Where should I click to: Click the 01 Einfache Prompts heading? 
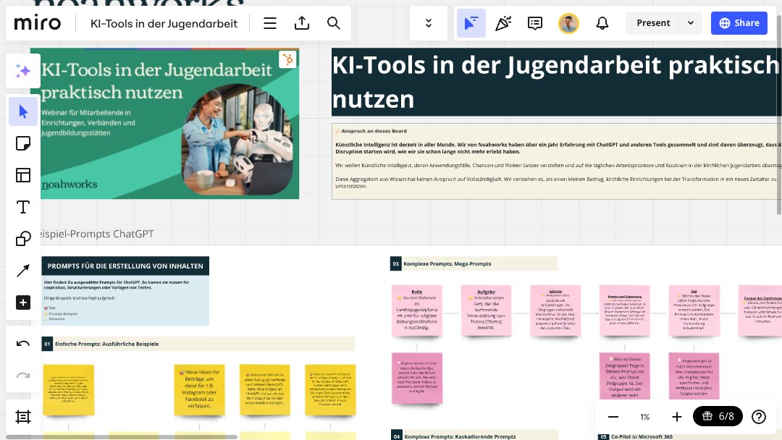[198, 344]
